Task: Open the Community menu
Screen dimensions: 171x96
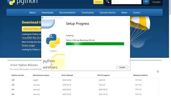Action: (x=87, y=13)
